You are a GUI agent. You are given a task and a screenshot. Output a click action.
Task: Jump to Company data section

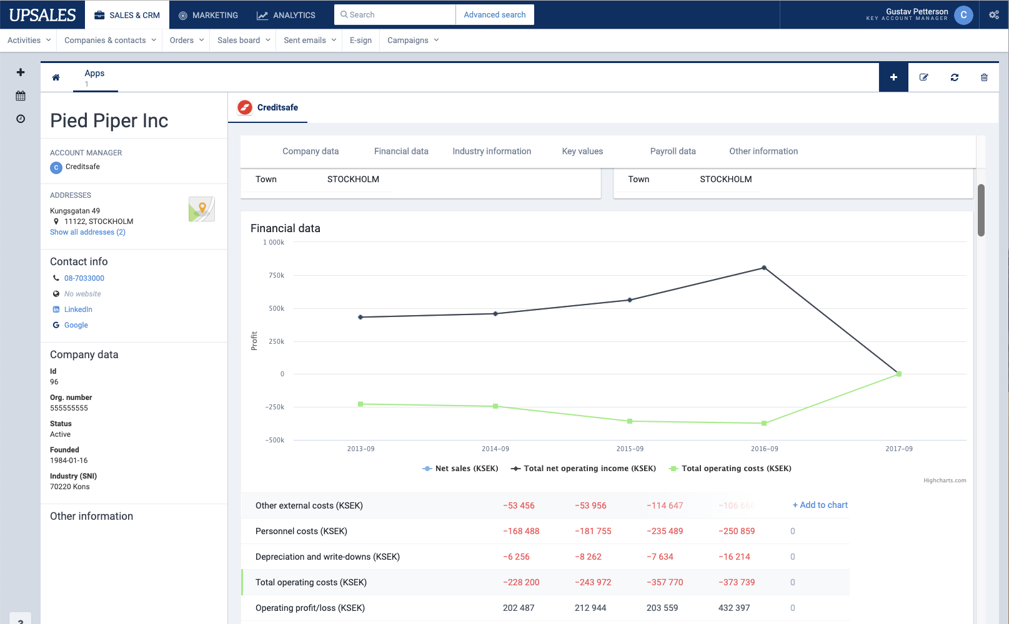coord(311,151)
